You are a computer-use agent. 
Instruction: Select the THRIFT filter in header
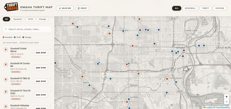pos(205,8)
